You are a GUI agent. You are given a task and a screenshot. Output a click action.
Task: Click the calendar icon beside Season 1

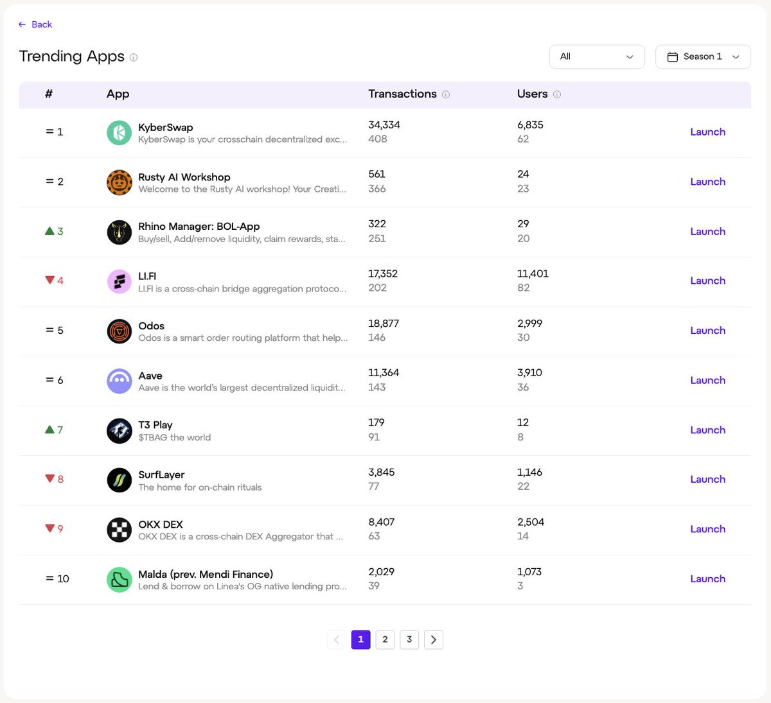click(672, 56)
